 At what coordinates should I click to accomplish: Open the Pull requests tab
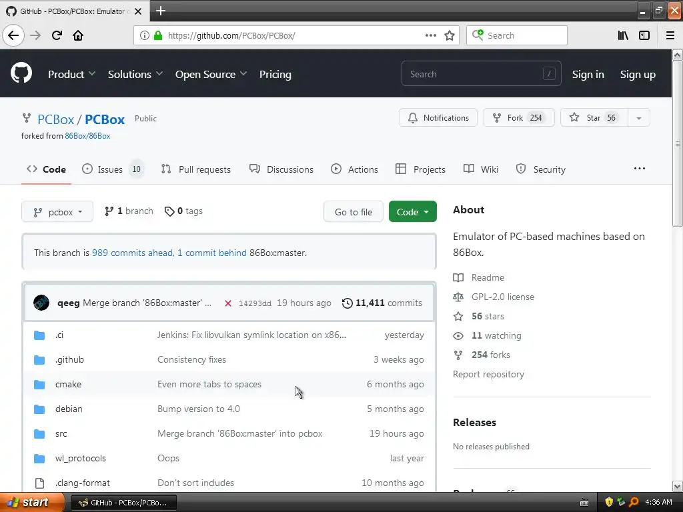pos(196,169)
